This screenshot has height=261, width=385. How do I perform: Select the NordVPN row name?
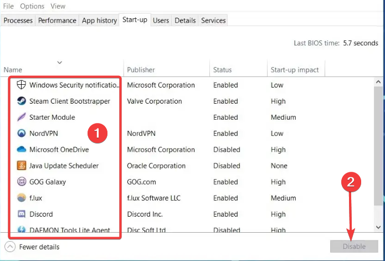pos(44,134)
